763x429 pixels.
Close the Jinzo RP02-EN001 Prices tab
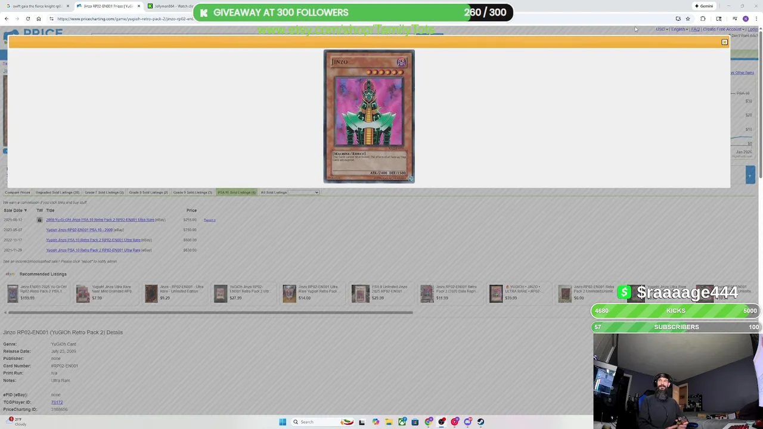point(139,6)
